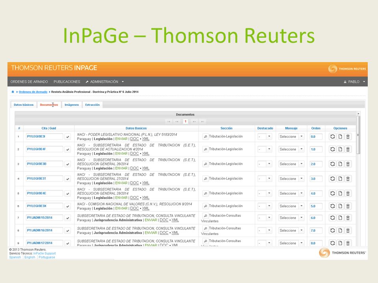This screenshot has height=283, width=378.
Task: Open Destacado dropdown in row 3
Action: click(265, 164)
